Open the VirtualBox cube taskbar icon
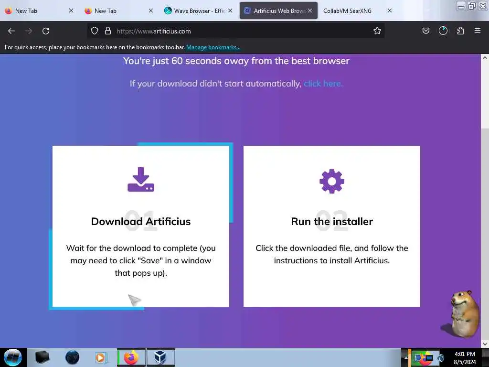Screen dimensions: 489x367 tap(160, 357)
